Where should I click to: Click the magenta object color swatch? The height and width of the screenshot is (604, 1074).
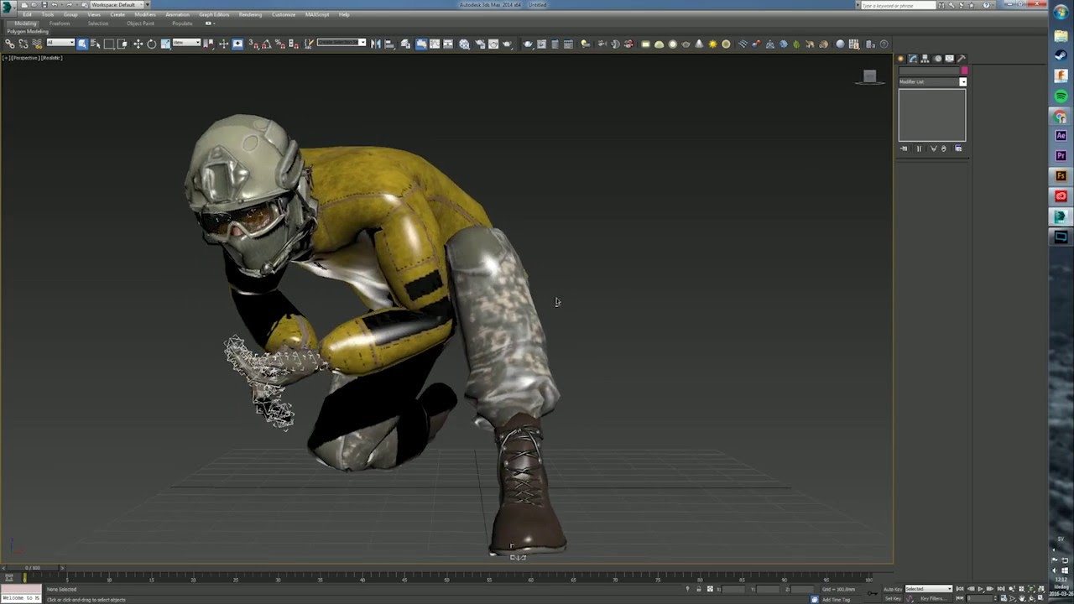(x=964, y=70)
